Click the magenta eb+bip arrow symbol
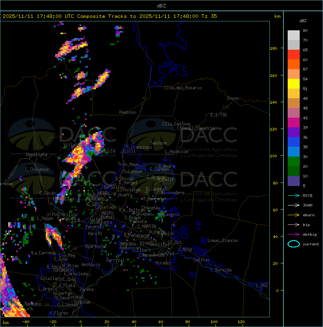The width and height of the screenshot is (323, 327). click(293, 235)
